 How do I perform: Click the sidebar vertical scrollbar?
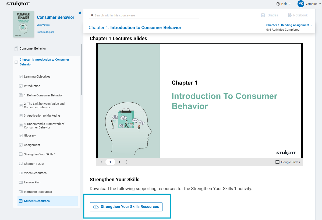pos(82,69)
